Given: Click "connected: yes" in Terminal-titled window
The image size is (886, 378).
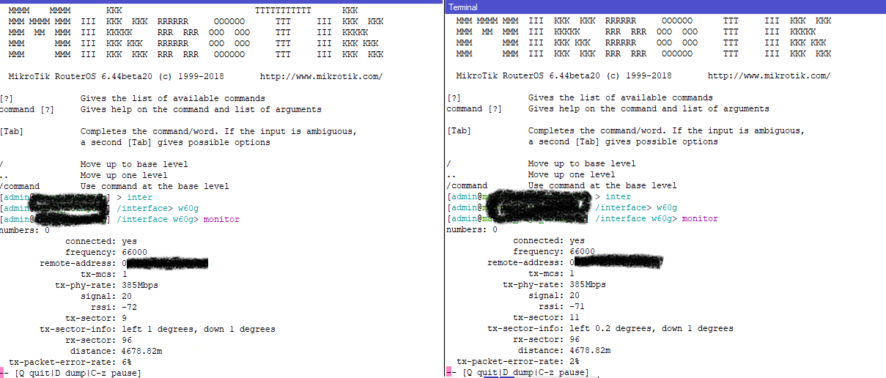Looking at the screenshot, I should (x=549, y=240).
